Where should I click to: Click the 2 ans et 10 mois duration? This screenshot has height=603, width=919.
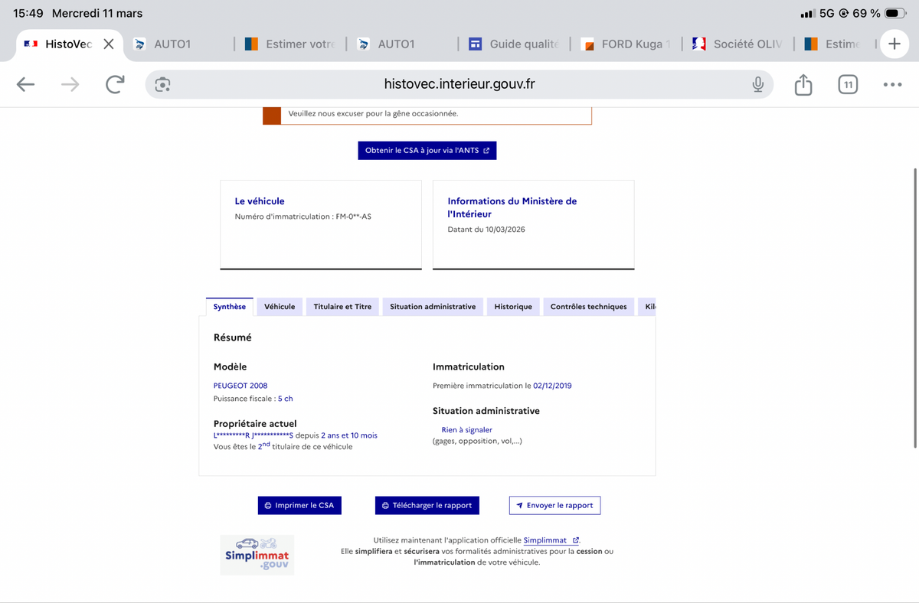(x=349, y=435)
